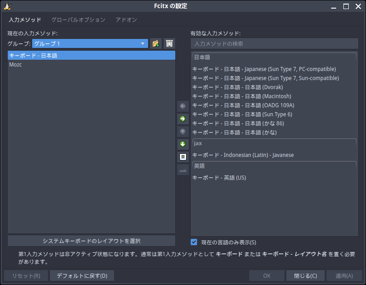Select キーボード - 日本語 - 日本語 (Macintosh)

tap(274, 96)
